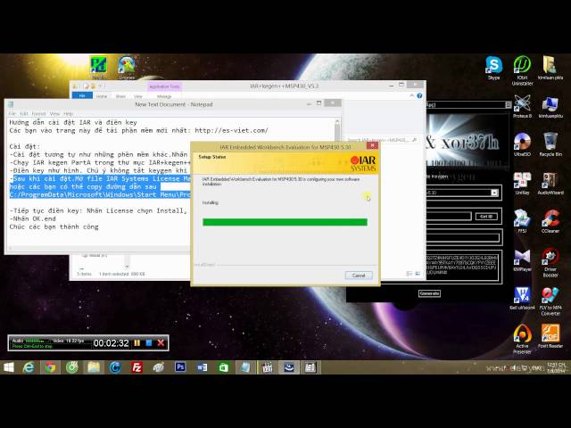Open the KMPlayer desktop shortcut

[522, 259]
